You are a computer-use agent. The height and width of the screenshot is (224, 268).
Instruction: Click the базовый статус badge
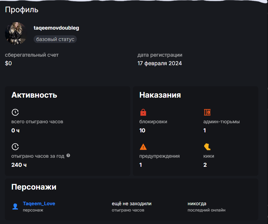(55, 39)
